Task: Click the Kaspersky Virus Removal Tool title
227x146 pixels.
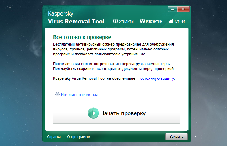Action: [x=76, y=17]
